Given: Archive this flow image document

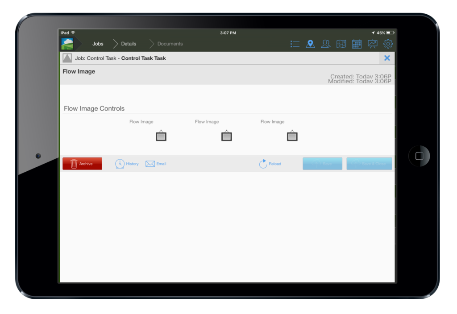Looking at the screenshot, I should (x=83, y=164).
